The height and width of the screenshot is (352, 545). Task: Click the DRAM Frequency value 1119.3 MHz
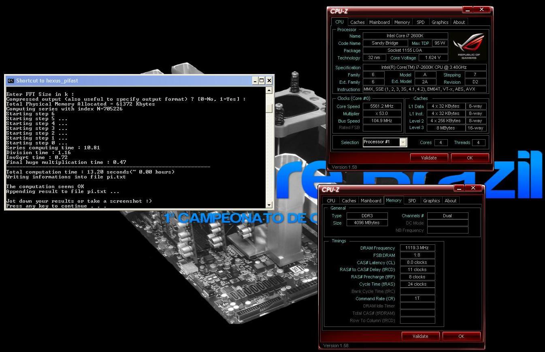(417, 248)
